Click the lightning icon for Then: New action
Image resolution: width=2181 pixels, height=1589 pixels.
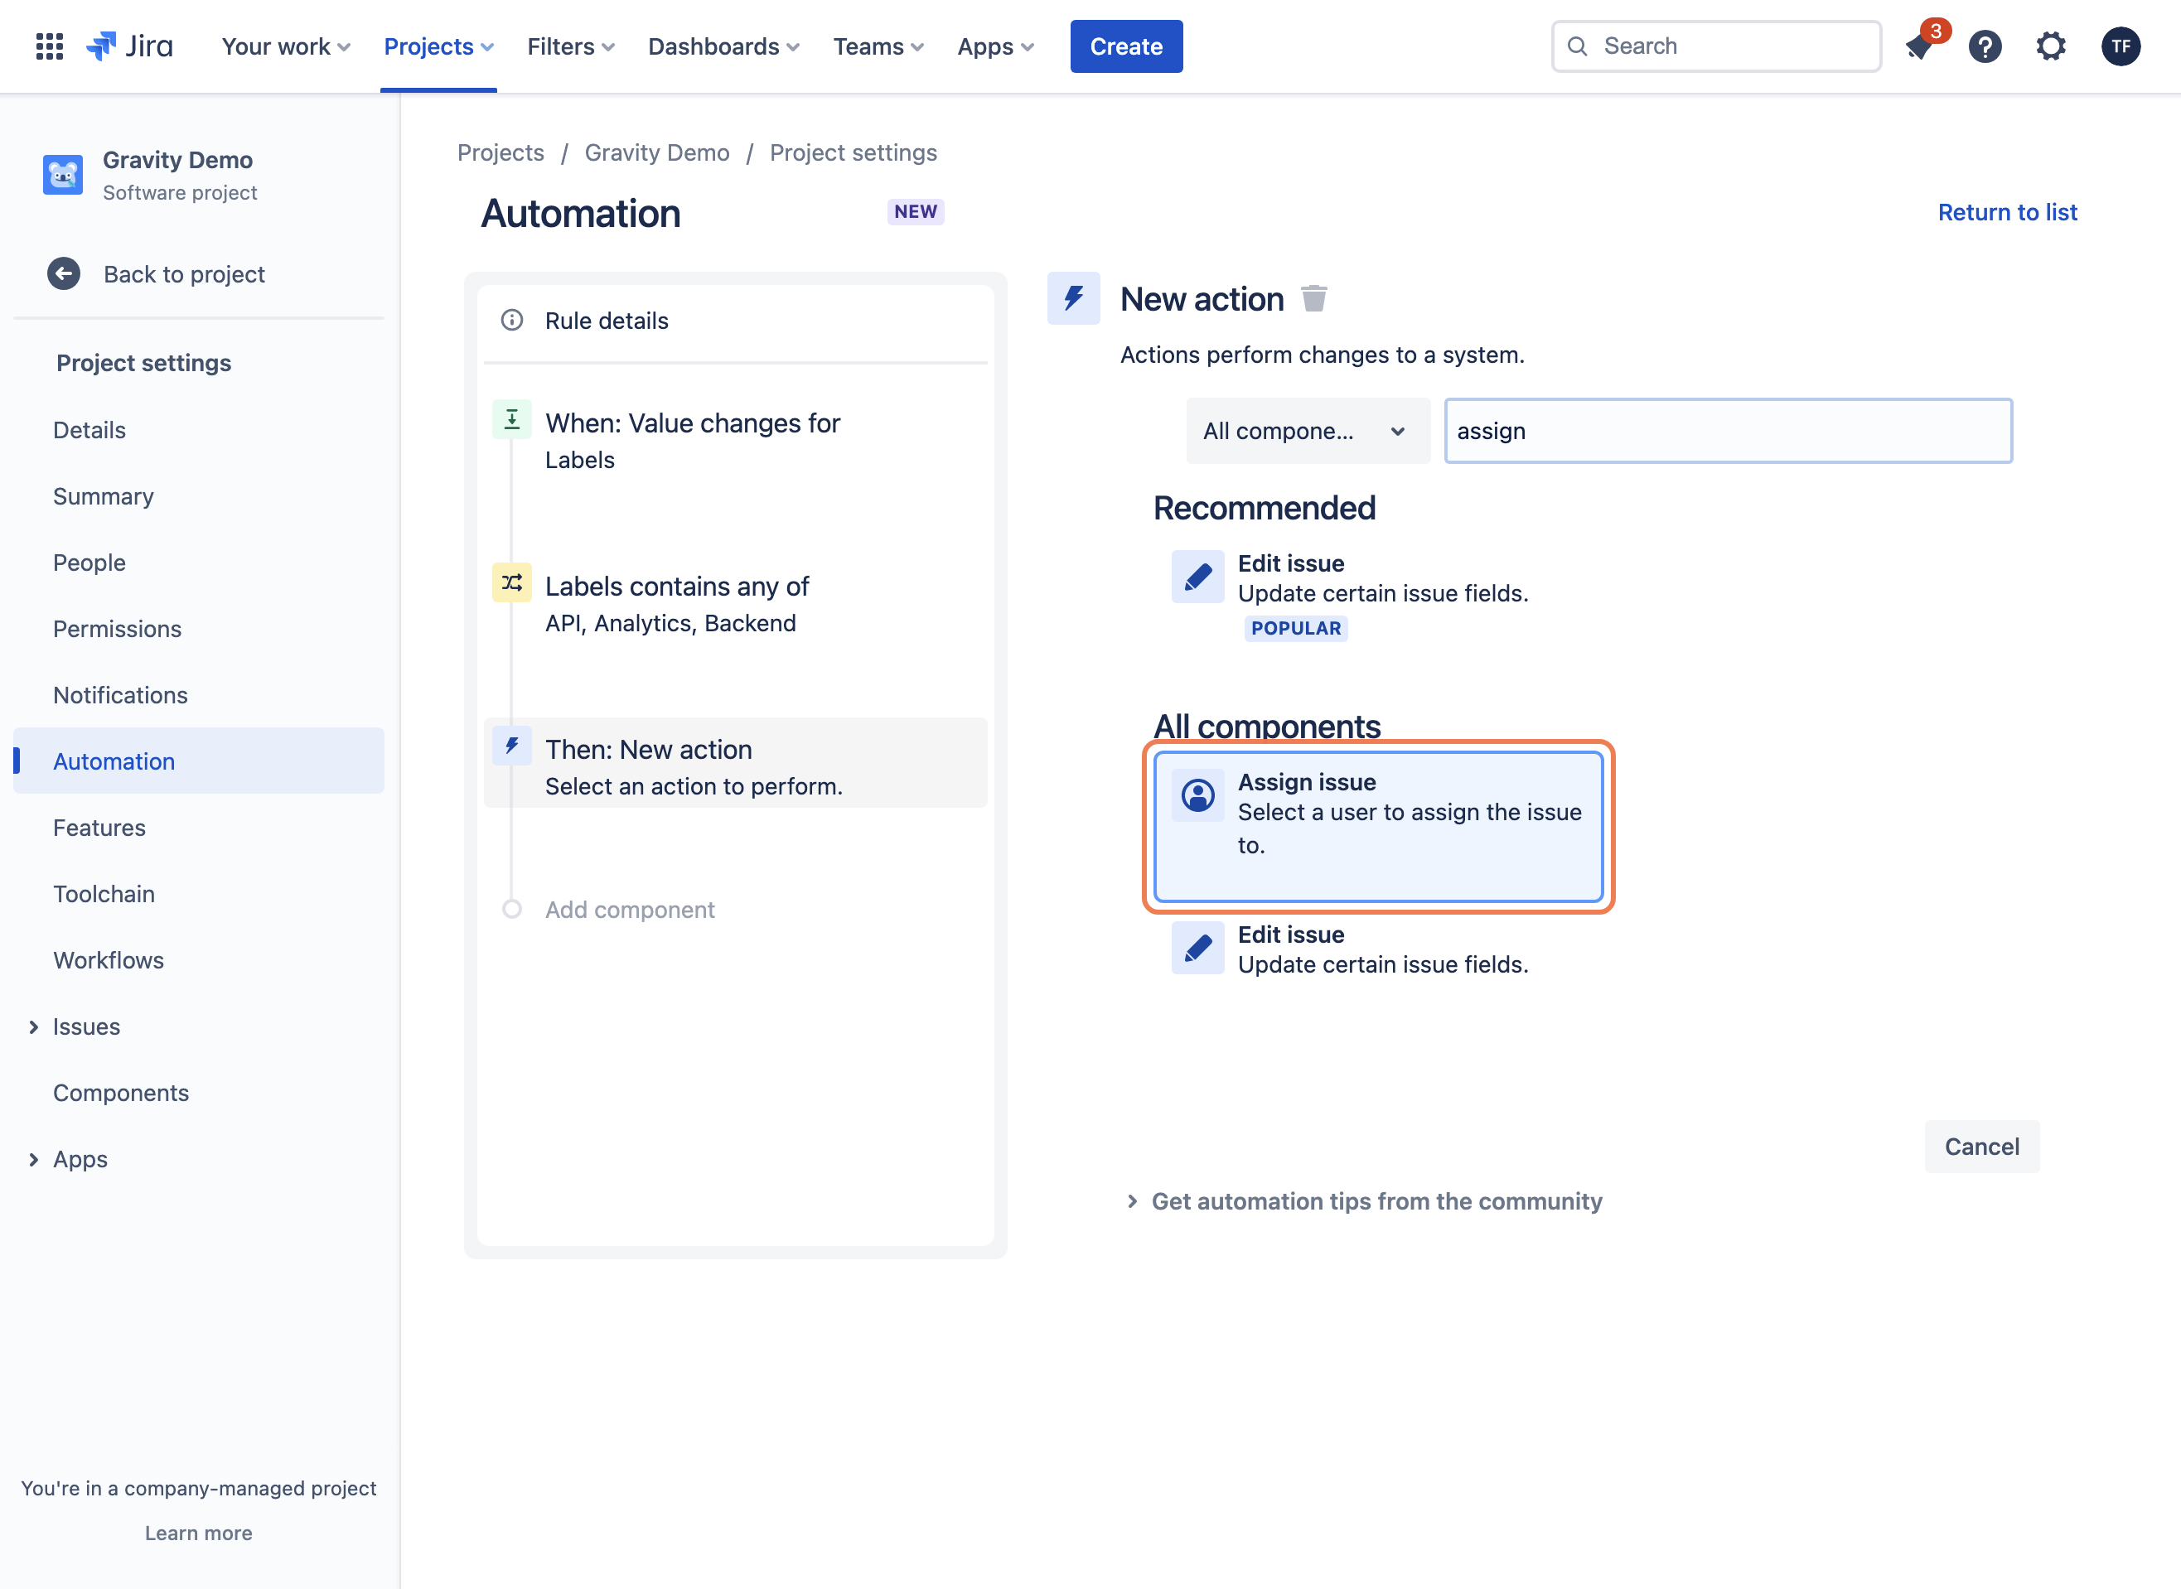coord(512,746)
